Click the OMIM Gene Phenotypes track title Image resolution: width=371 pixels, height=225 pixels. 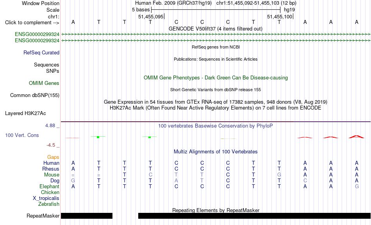[x=216, y=77]
